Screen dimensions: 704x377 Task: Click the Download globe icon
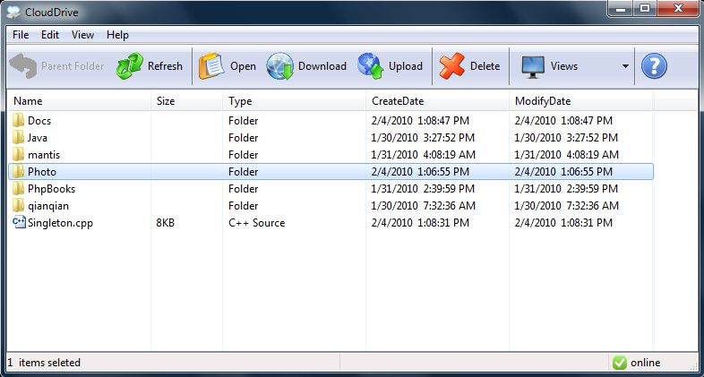pyautogui.click(x=280, y=66)
